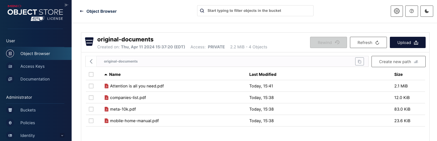Toggle dark mode with the moon icon
The width and height of the screenshot is (437, 141).
coord(427,11)
